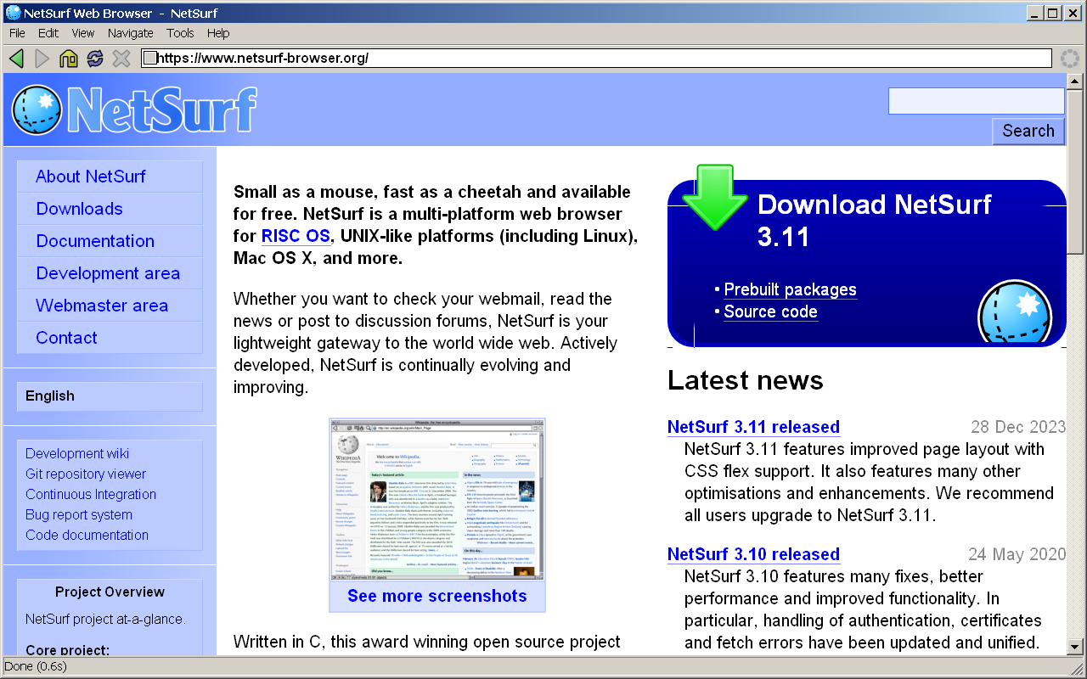
Task: Reload the current page
Action: 95,59
